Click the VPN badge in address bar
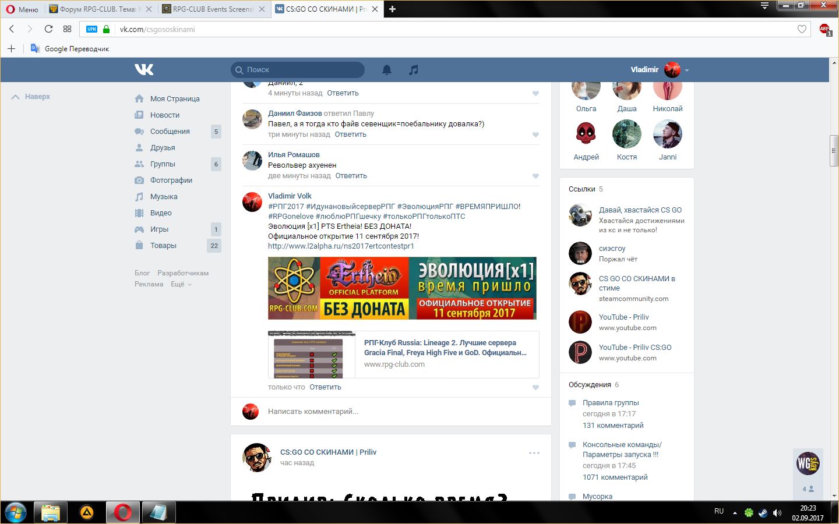This screenshot has height=524, width=839. point(91,29)
